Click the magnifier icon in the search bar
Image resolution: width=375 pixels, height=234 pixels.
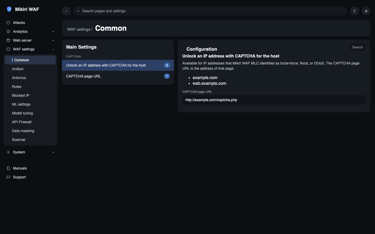78,11
